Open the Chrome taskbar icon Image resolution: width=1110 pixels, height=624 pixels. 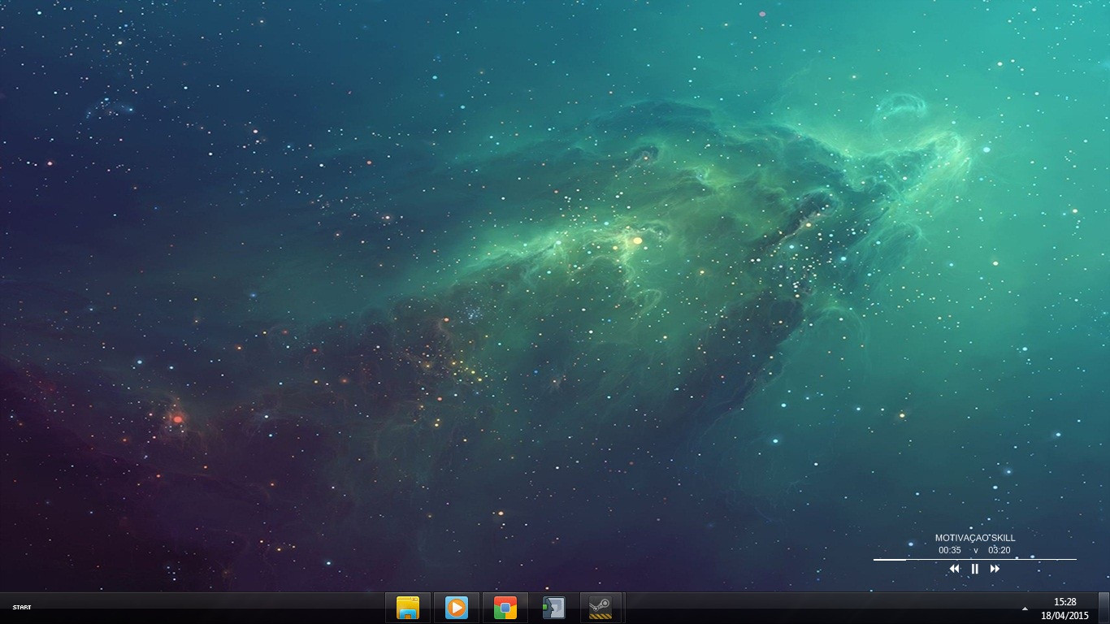pyautogui.click(x=505, y=608)
